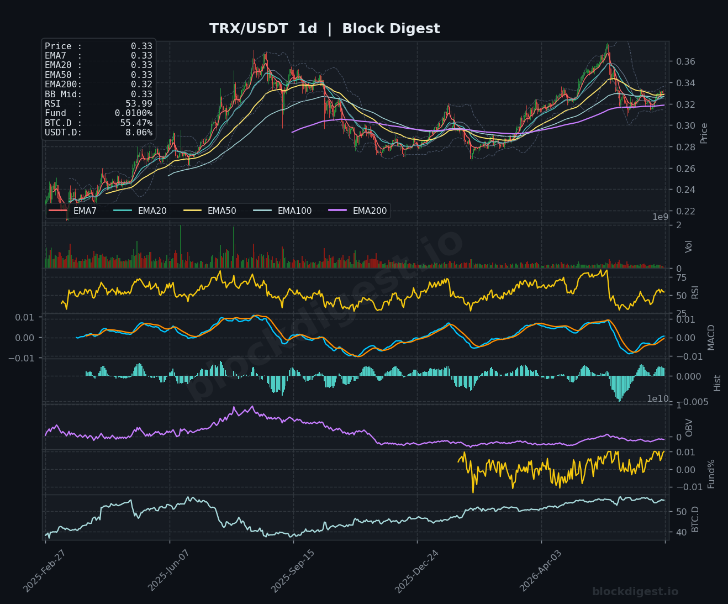Screen dimensions: 728x604
Task: Click the yellow EMA50 legend line swatch
Action: coord(193,211)
